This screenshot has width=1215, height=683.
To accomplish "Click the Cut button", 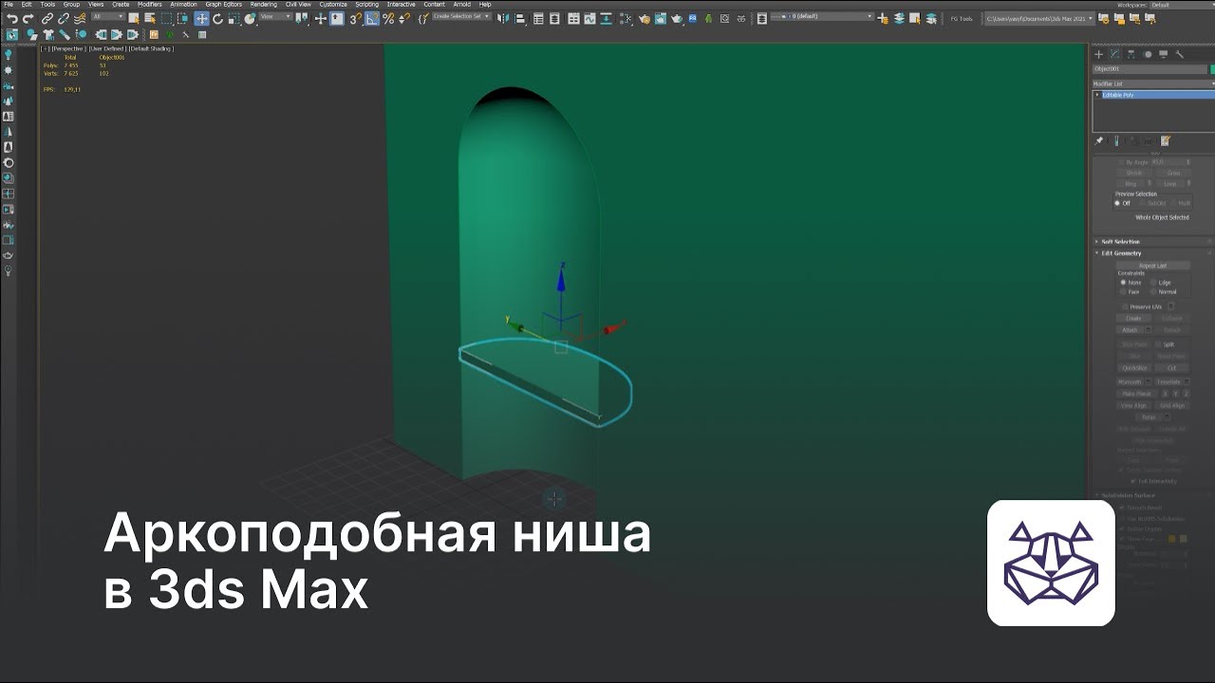I will coord(1171,368).
